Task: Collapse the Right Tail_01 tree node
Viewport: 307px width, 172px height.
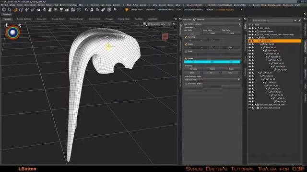Action: coord(259,41)
